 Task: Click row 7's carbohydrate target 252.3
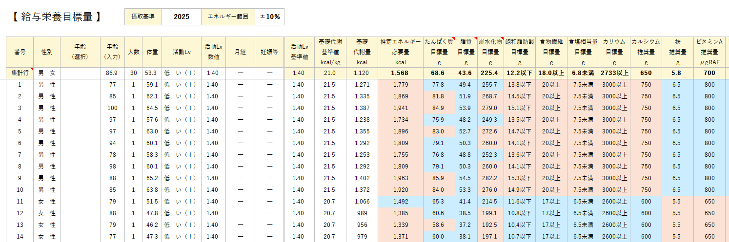pos(490,155)
